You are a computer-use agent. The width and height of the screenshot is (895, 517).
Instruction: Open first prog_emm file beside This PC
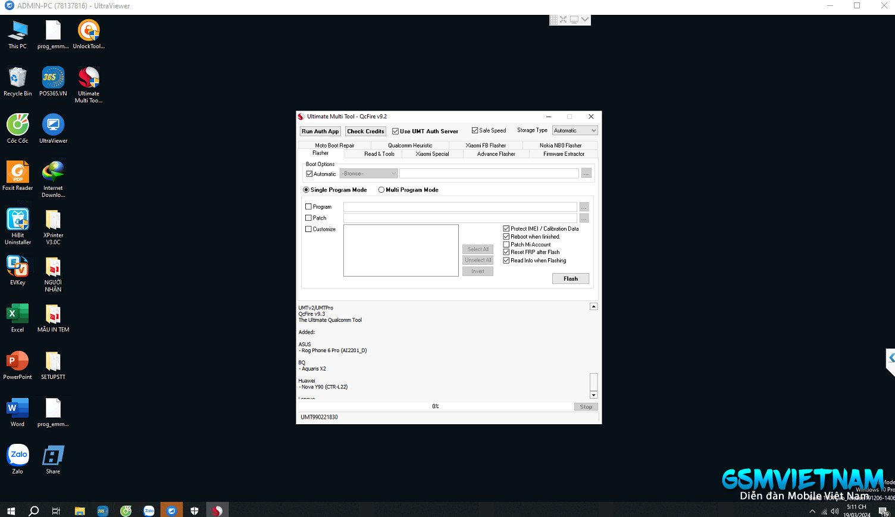tap(53, 35)
